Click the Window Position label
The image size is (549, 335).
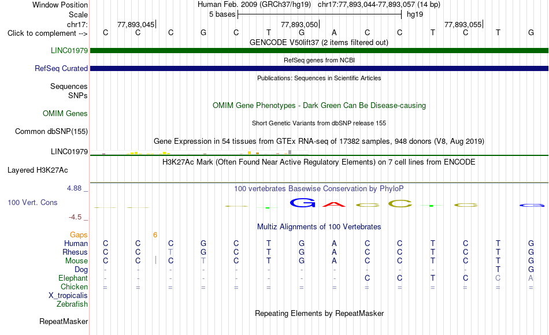pos(60,5)
